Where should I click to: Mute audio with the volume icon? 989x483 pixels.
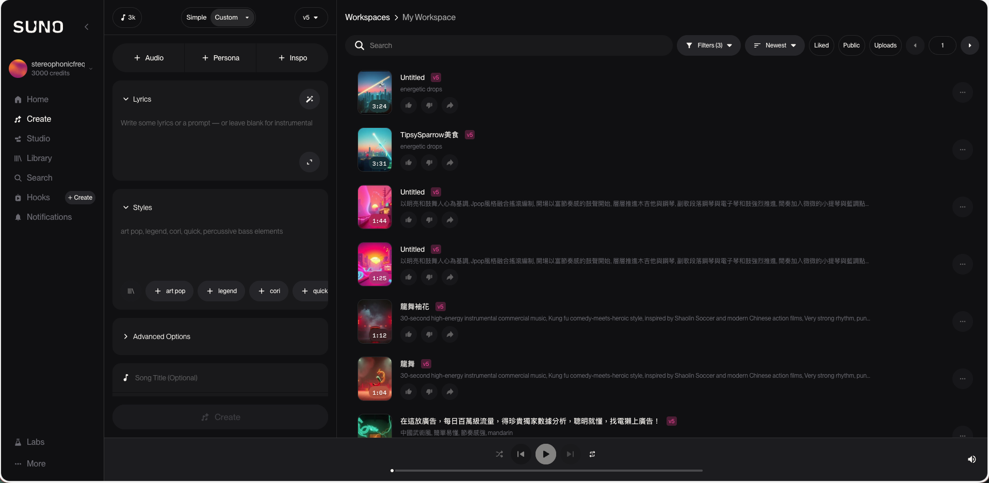pos(971,459)
